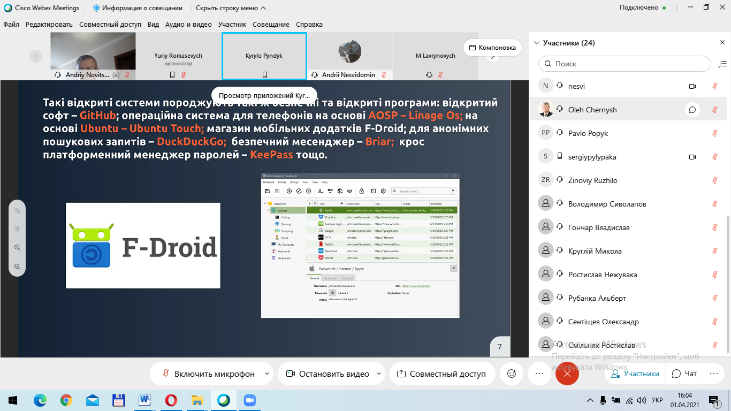The image size is (731, 411).
Task: Open the Вид menu
Action: coord(153,24)
